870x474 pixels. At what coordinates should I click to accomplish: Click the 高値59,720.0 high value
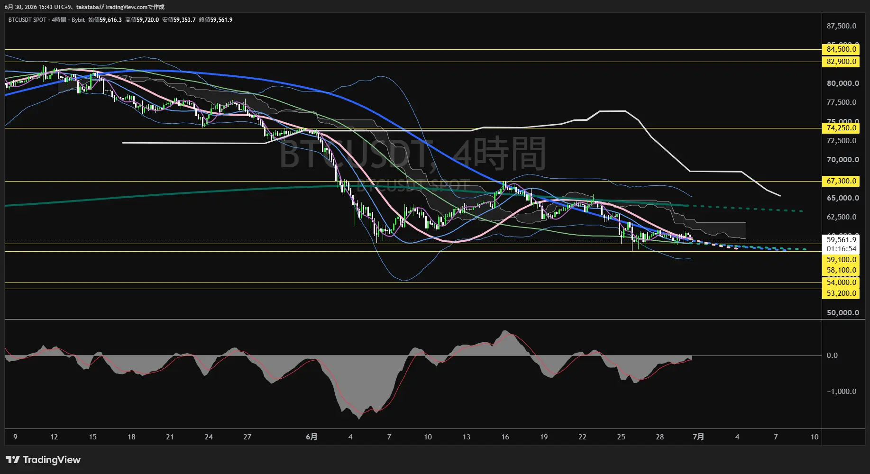click(142, 20)
